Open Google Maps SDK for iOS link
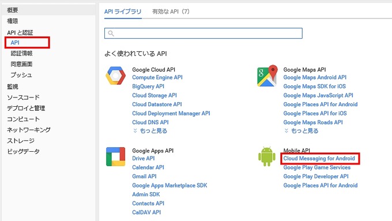Image resolution: width=392 pixels, height=221 pixels. [315, 87]
